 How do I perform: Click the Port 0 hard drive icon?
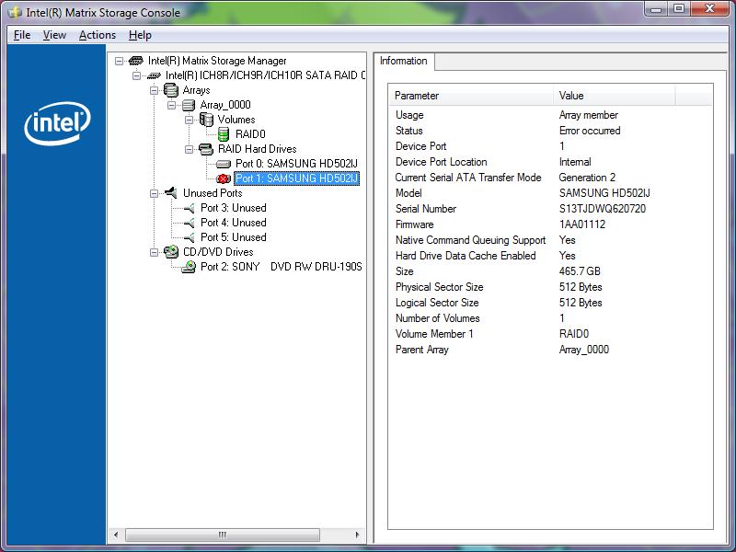224,164
